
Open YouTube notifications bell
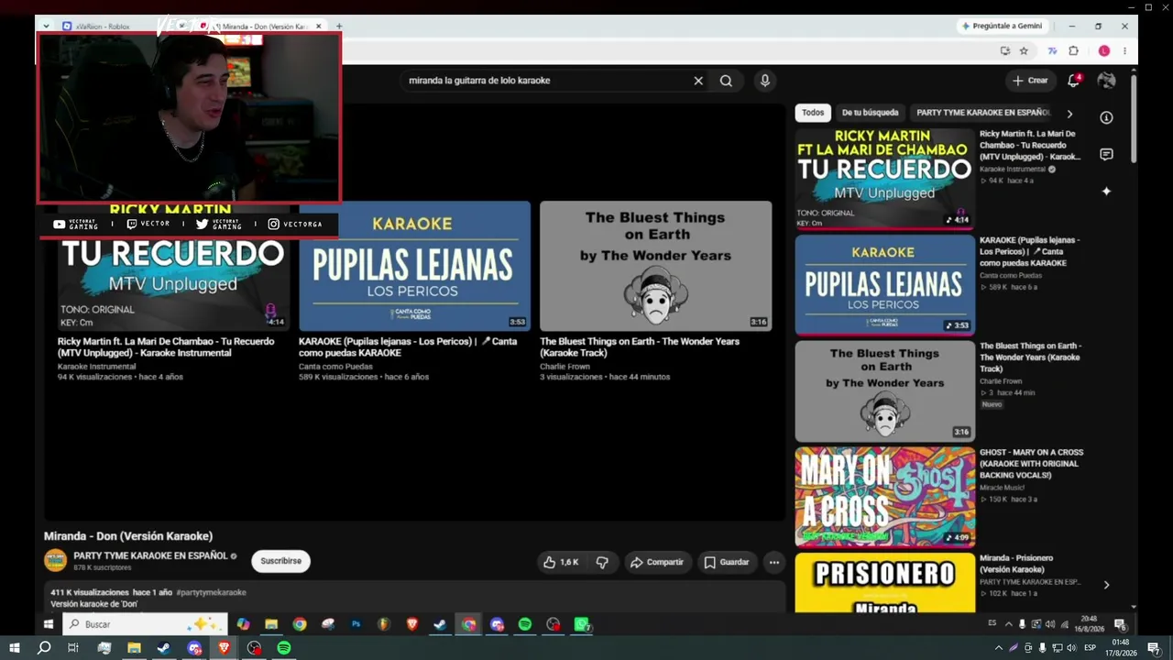point(1074,81)
